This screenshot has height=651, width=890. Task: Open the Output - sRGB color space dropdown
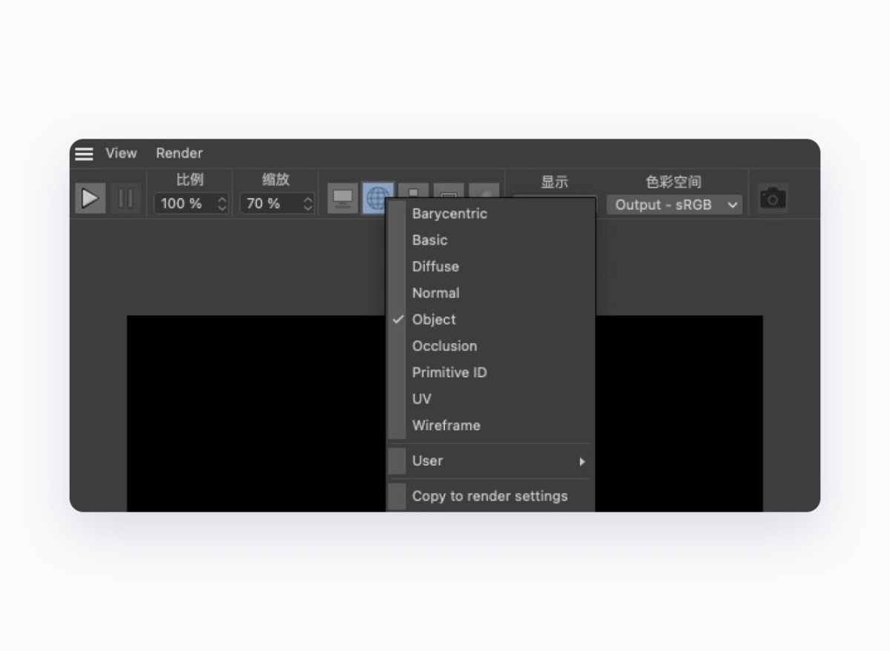coord(673,205)
